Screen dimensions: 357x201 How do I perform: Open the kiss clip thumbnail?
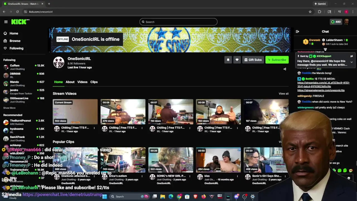click(x=218, y=160)
